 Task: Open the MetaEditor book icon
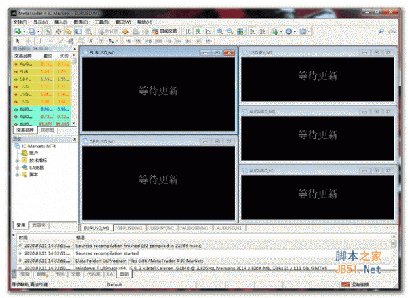coord(125,31)
